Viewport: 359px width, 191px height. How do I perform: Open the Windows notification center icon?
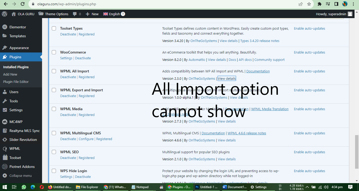click(350, 187)
